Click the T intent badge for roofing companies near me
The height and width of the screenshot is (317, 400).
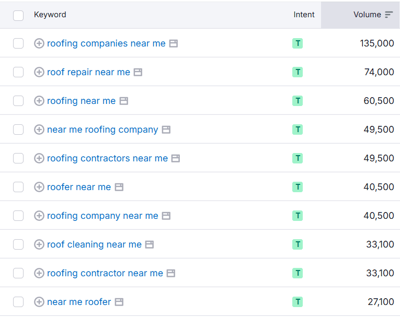tap(298, 43)
